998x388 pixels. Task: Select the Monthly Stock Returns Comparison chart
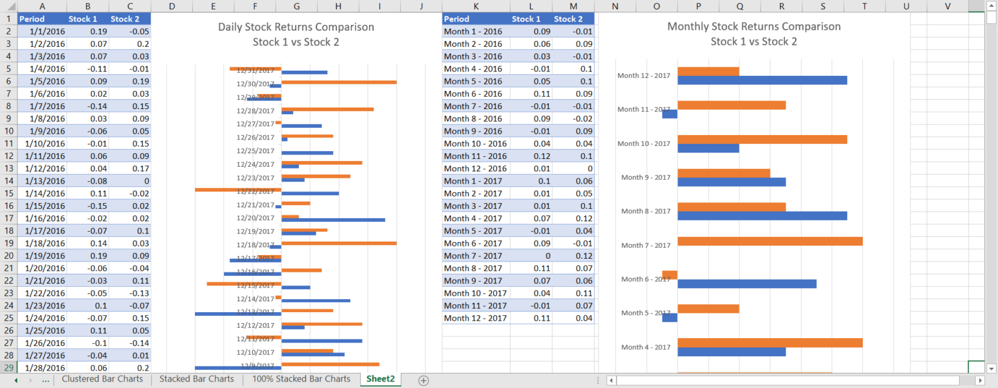click(x=754, y=195)
